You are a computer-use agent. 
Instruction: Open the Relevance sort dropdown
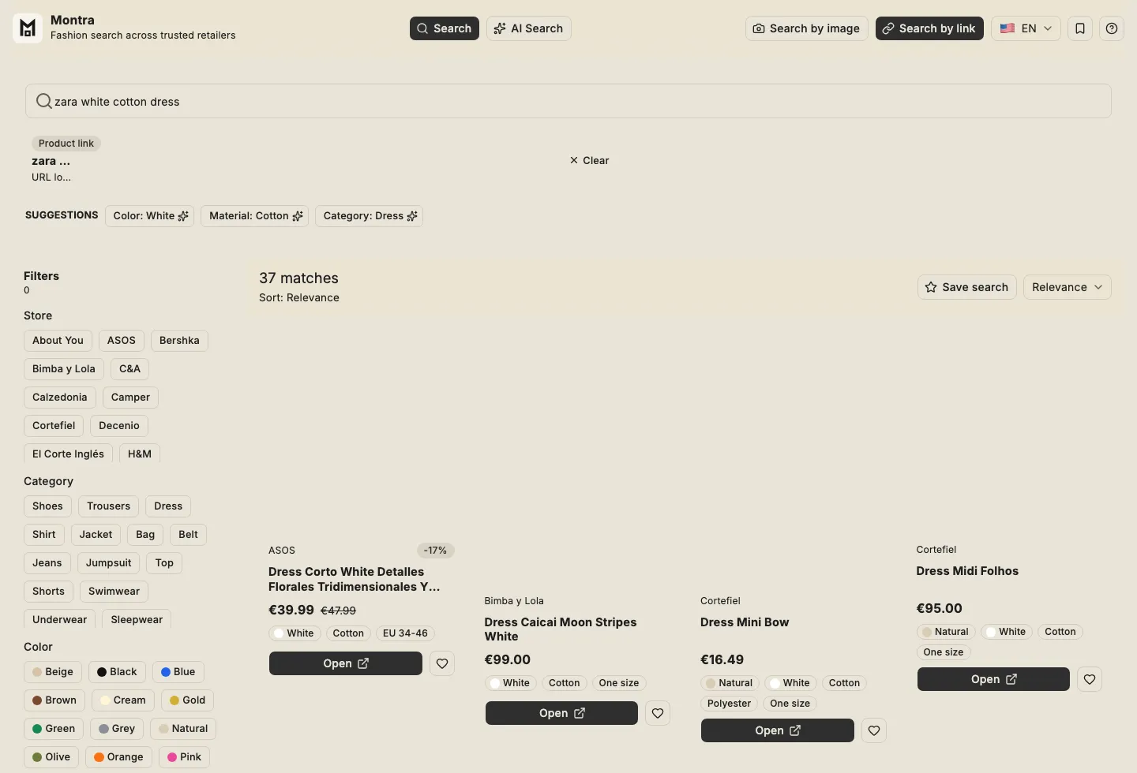(1068, 287)
